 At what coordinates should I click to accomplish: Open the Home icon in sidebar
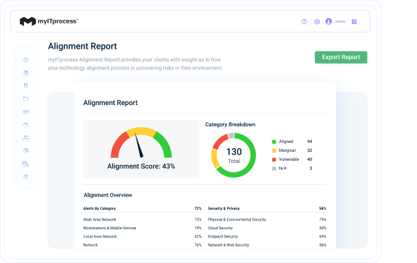click(26, 60)
